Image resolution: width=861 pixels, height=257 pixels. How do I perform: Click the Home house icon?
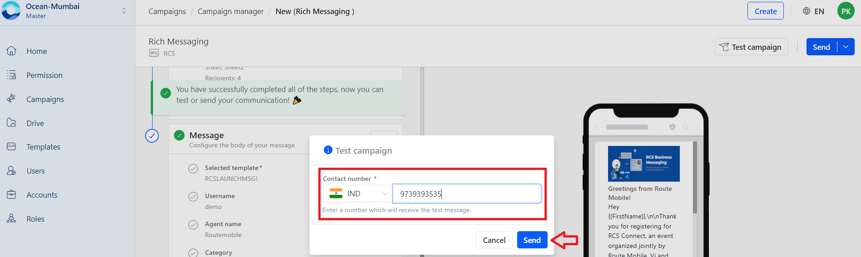(11, 51)
